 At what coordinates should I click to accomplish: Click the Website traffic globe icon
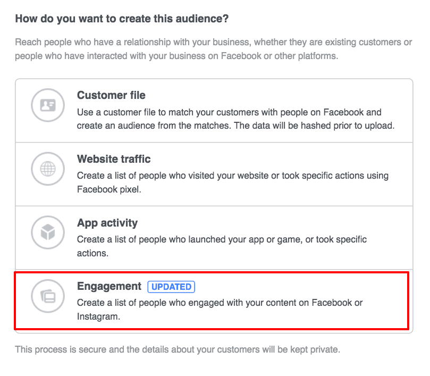[48, 169]
